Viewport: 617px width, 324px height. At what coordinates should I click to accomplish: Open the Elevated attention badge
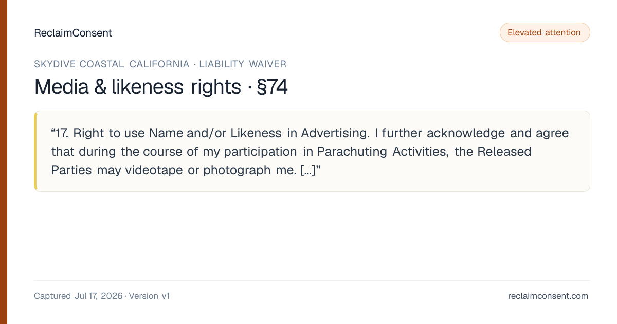point(545,32)
